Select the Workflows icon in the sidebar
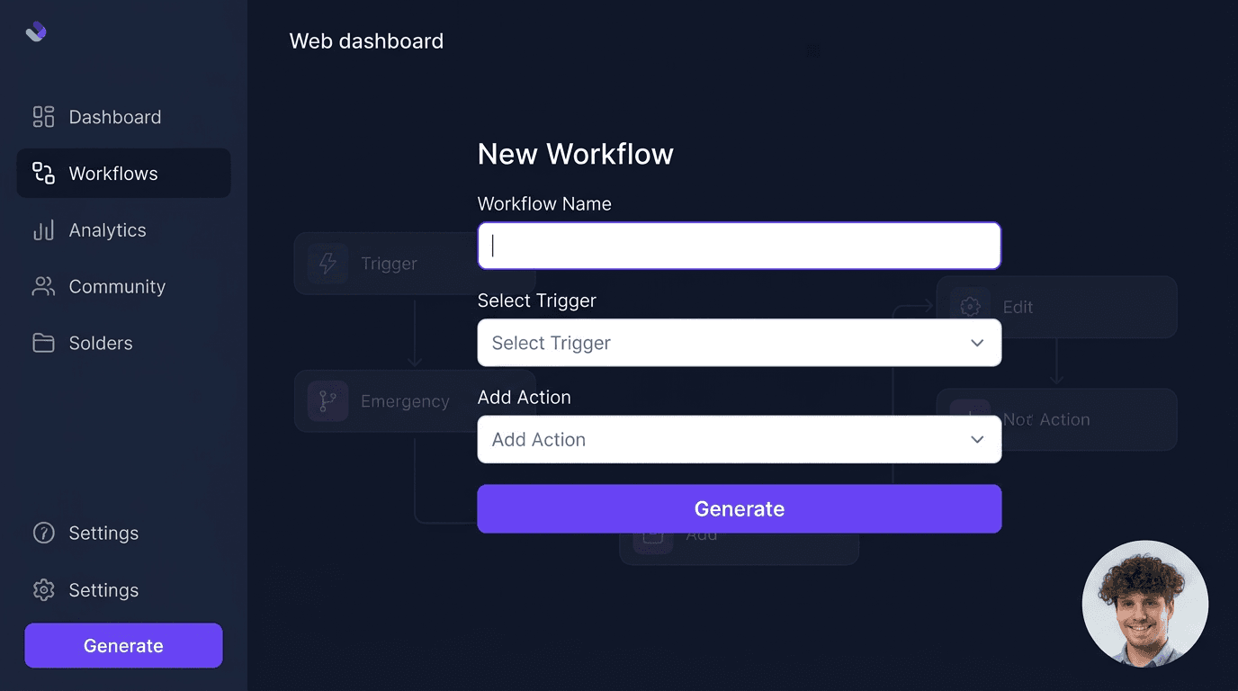The height and width of the screenshot is (691, 1238). pos(42,173)
